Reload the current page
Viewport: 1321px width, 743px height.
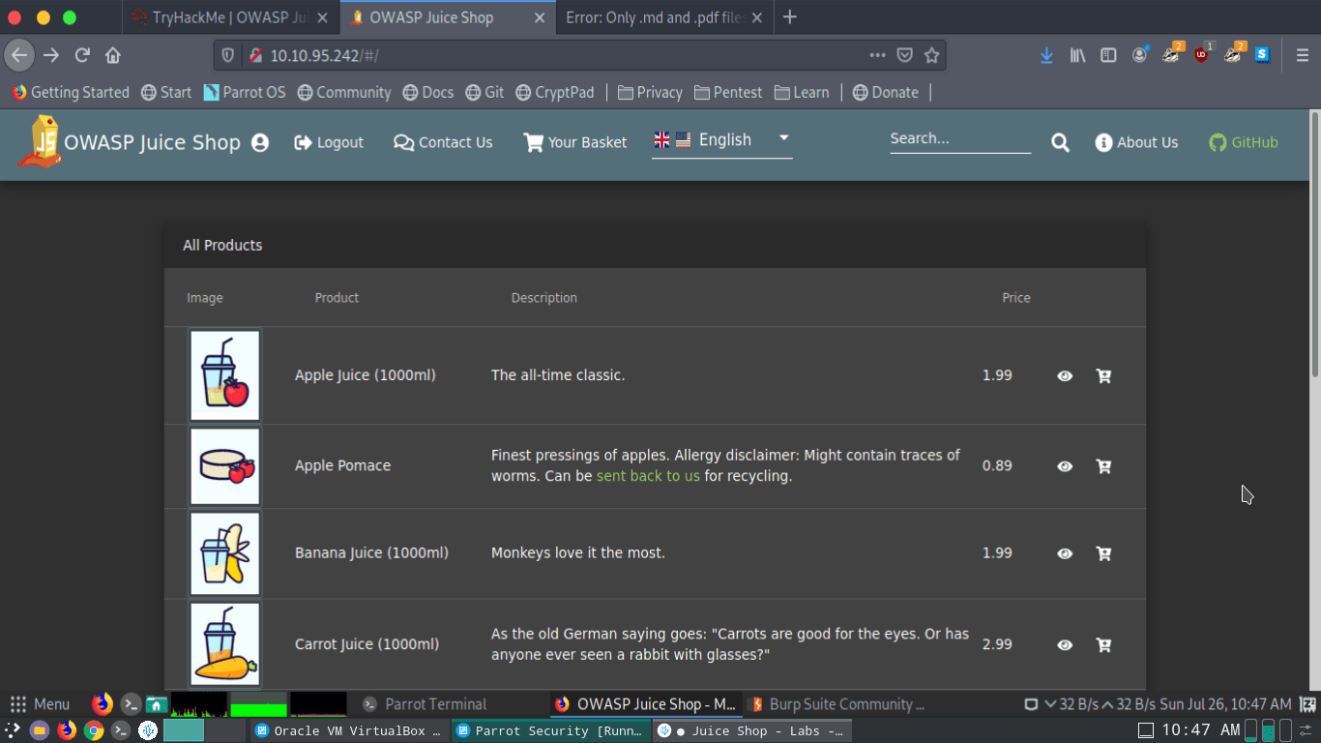coord(82,55)
